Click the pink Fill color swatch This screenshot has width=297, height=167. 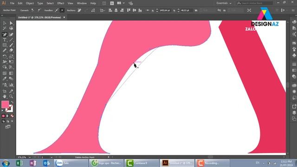point(5,104)
